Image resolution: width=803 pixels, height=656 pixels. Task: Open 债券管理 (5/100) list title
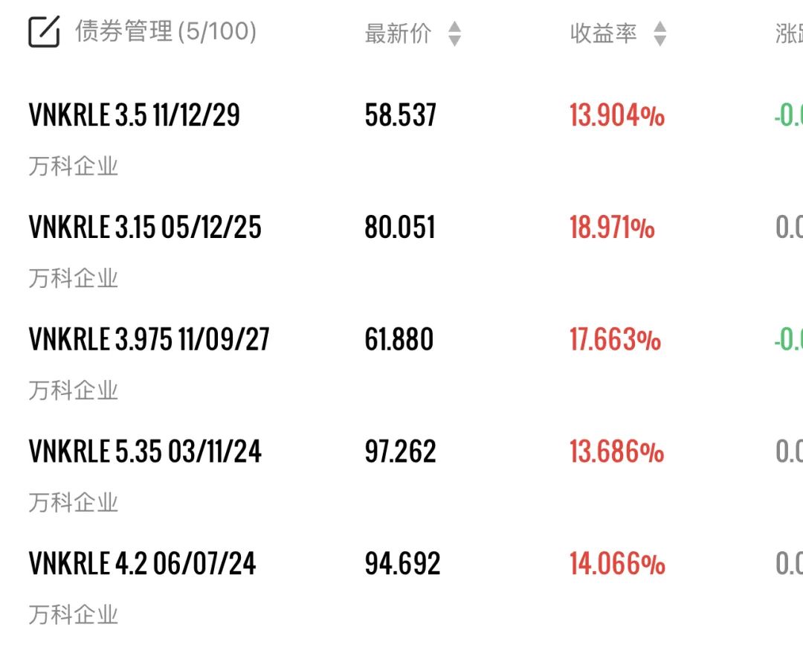(165, 32)
